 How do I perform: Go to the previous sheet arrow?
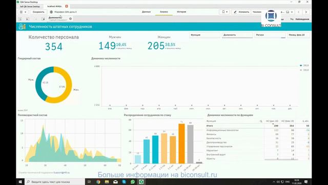pos(298,12)
